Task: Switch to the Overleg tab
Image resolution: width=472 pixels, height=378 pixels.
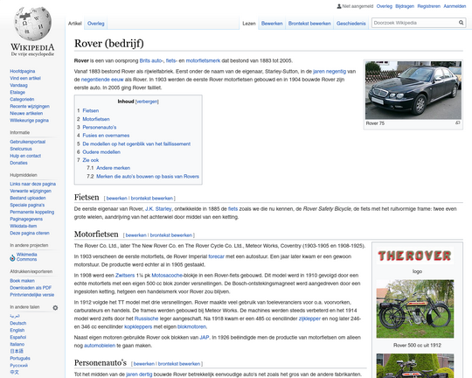Action: click(x=96, y=24)
